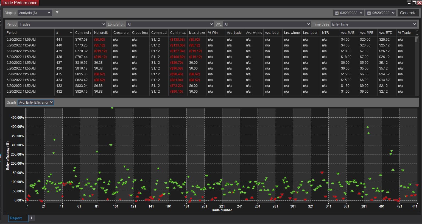
Task: Open the Period Trades dropdown
Action: point(62,24)
